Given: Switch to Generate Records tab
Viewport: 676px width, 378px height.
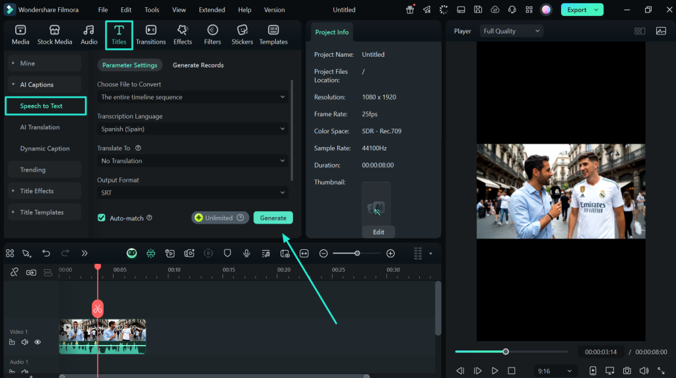Looking at the screenshot, I should [x=198, y=65].
